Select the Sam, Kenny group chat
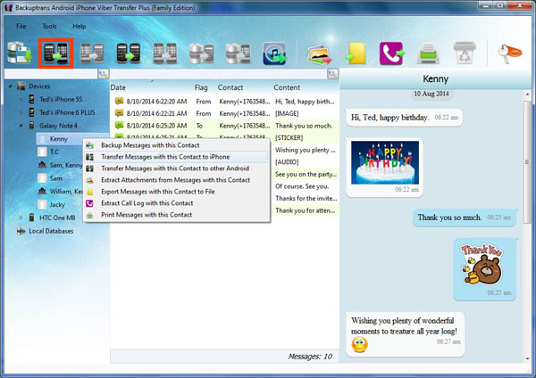536x378 pixels. (66, 165)
